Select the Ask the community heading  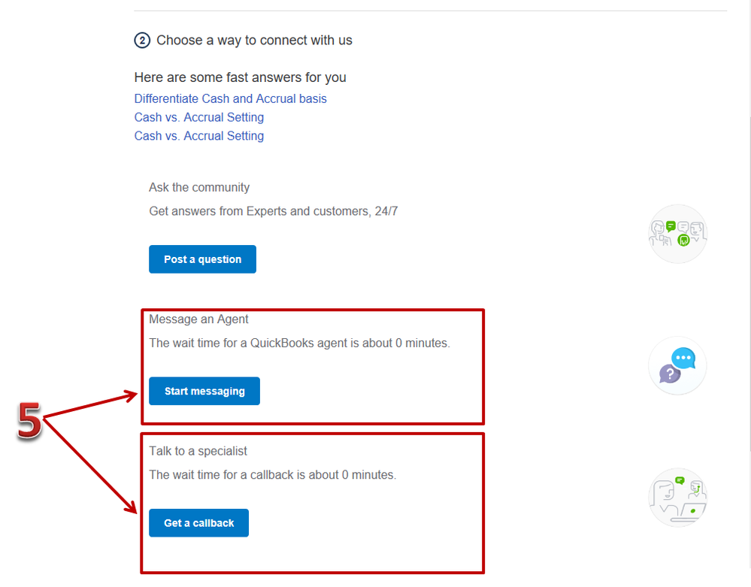coord(199,187)
